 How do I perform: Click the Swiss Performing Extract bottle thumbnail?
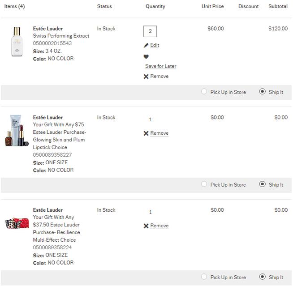point(17,42)
